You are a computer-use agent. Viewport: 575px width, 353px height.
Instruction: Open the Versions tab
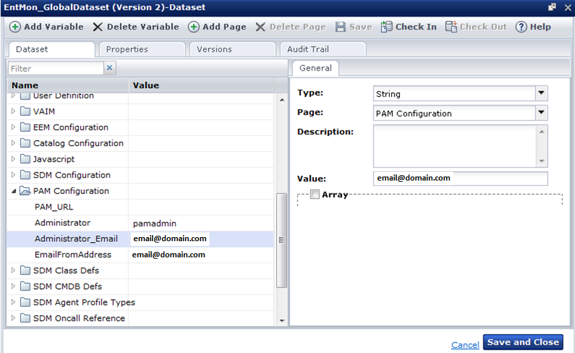coord(232,49)
